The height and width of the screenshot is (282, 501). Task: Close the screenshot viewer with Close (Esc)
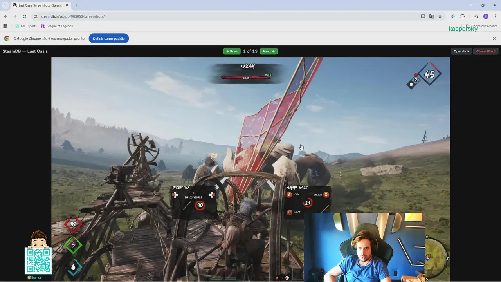(x=486, y=51)
